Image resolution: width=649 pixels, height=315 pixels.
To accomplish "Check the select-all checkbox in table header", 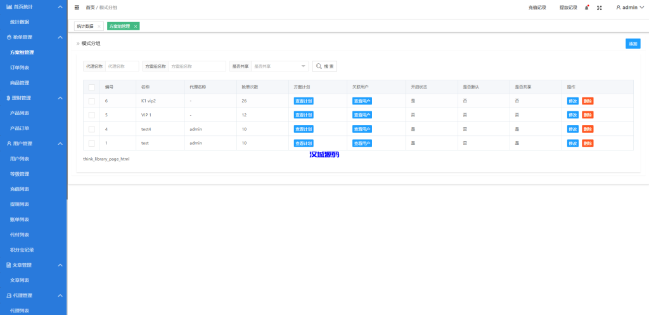I will pyautogui.click(x=91, y=87).
